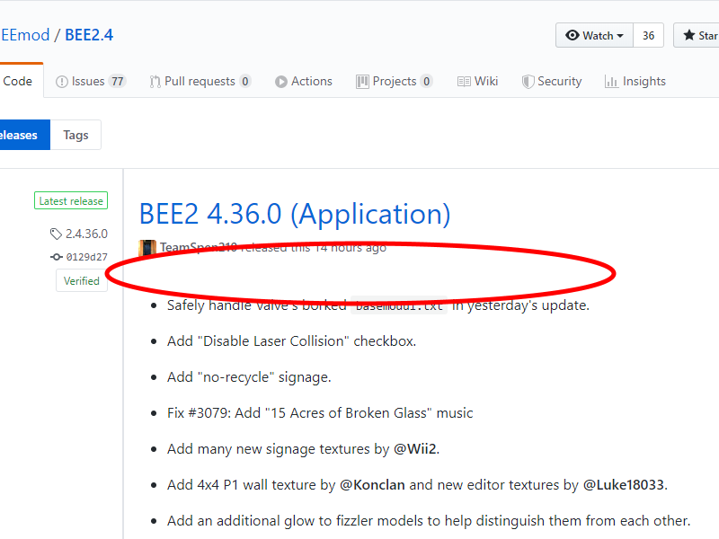The height and width of the screenshot is (539, 719).
Task: Click the Actions play icon
Action: coord(281,82)
